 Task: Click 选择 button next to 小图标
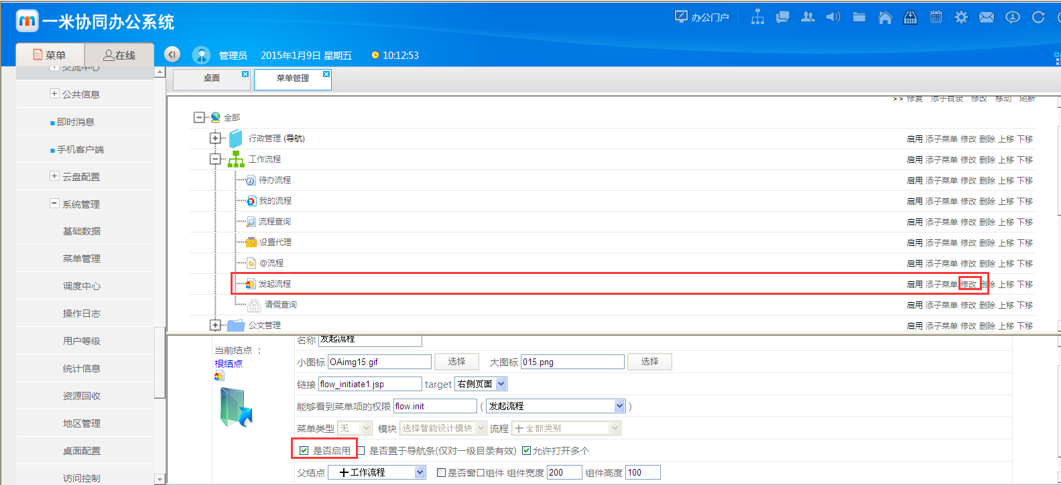(x=457, y=362)
